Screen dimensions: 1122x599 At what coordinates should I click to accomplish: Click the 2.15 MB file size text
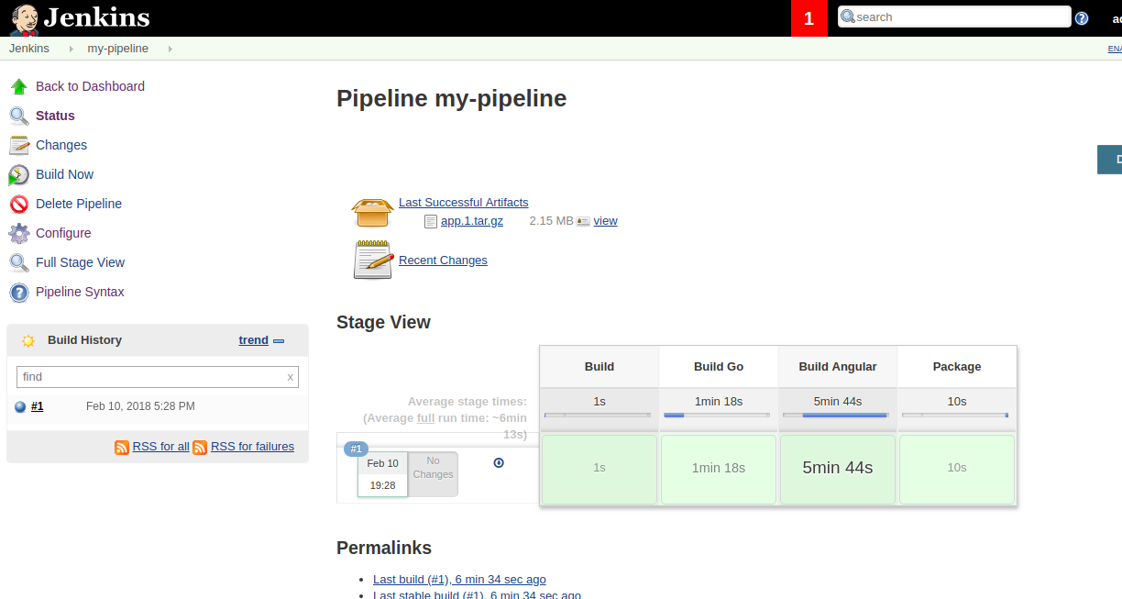coord(551,221)
